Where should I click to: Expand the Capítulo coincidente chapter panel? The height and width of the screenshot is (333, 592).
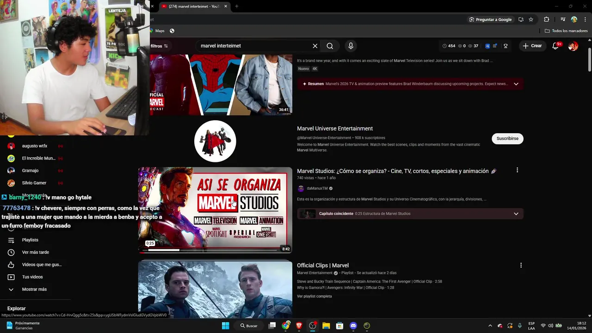516,214
